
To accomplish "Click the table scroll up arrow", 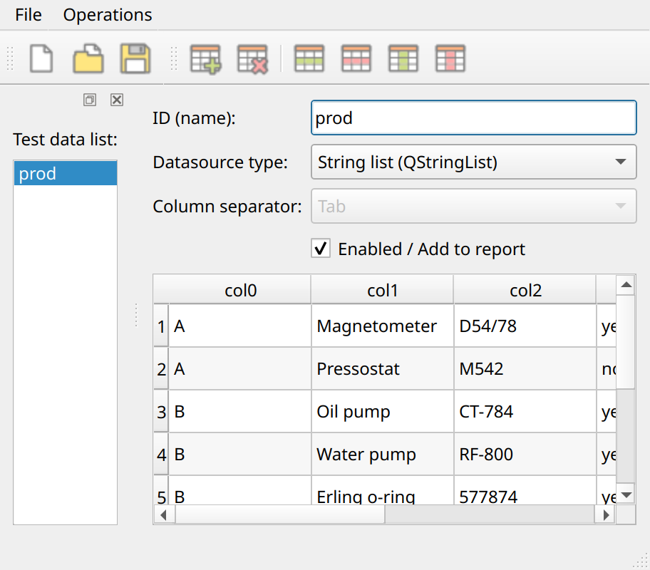I will [x=626, y=285].
